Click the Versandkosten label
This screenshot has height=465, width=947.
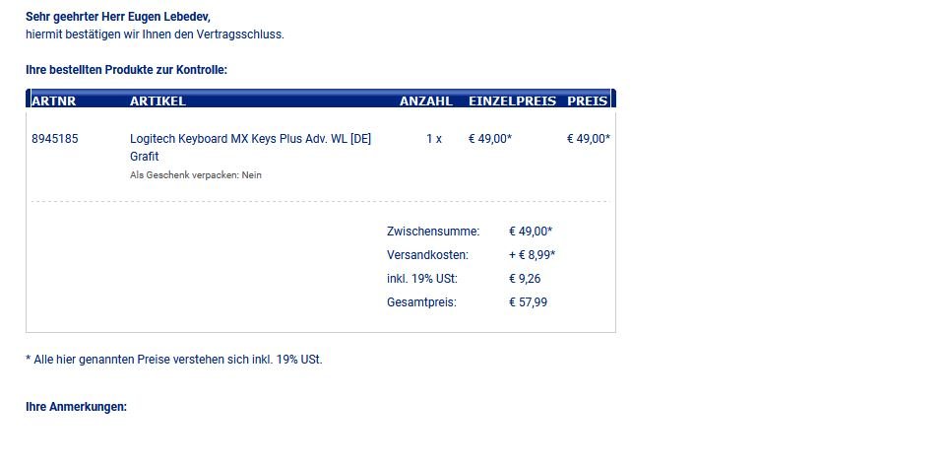(x=427, y=255)
